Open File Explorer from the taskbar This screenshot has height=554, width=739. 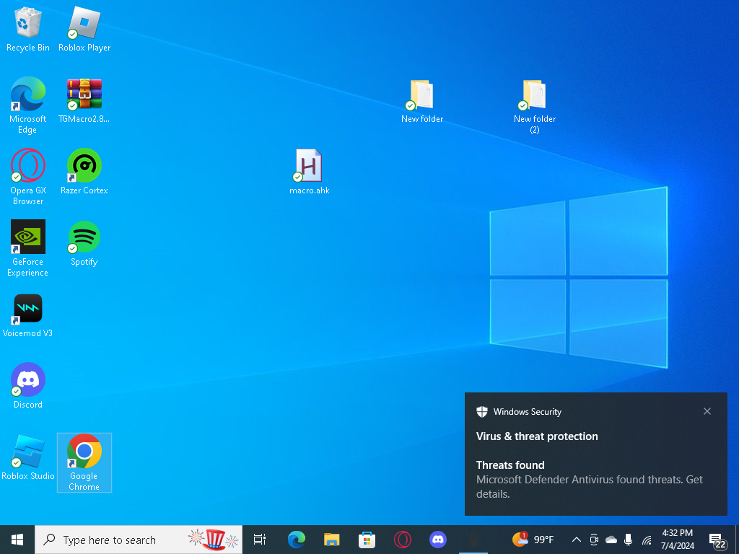pyautogui.click(x=332, y=540)
